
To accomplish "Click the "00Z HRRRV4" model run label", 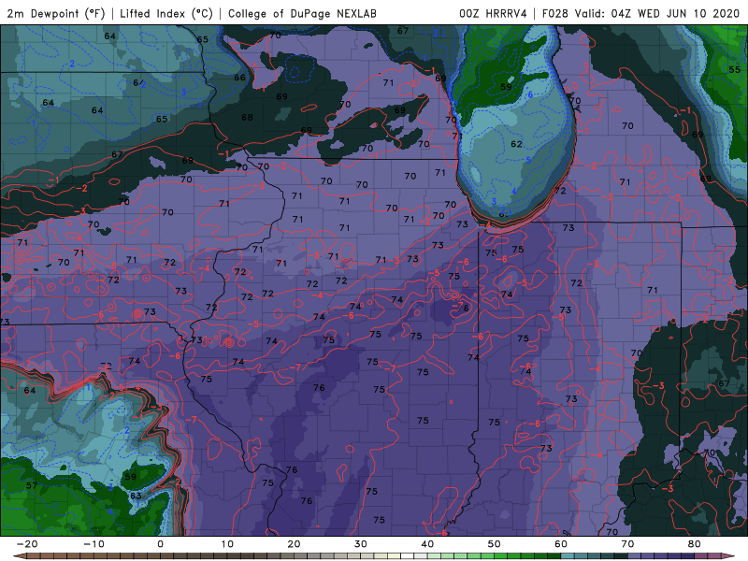I will point(493,13).
